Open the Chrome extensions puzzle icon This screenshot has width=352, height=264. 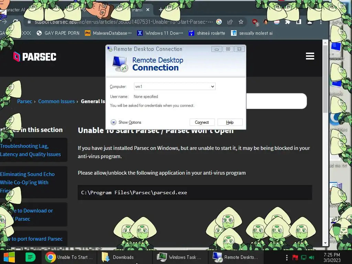(x=288, y=22)
